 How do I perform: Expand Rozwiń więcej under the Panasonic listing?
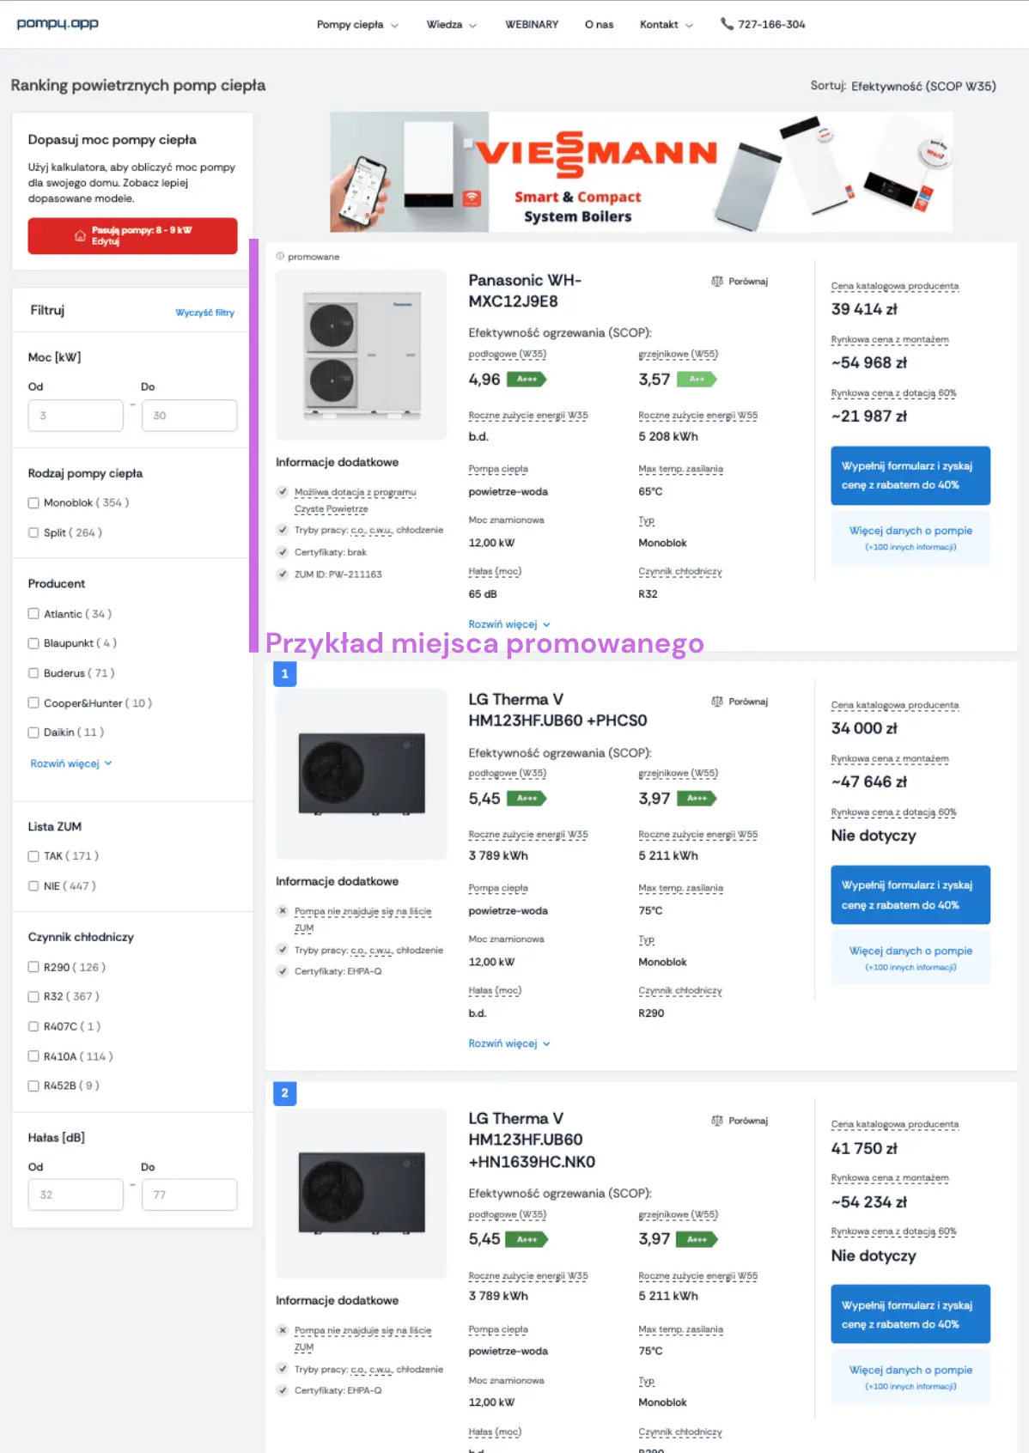[509, 624]
